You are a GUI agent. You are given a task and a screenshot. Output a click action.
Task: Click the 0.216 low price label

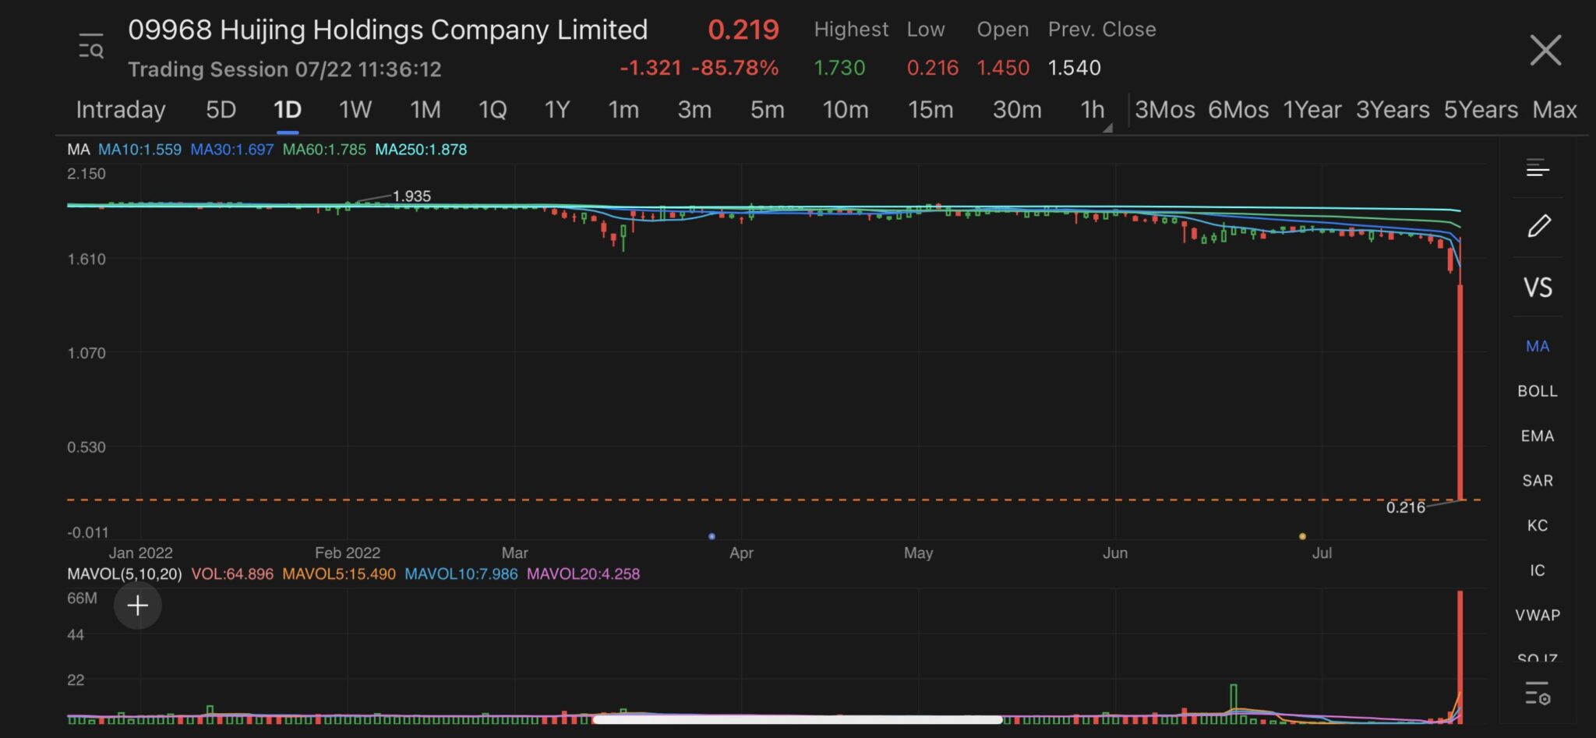[1405, 507]
